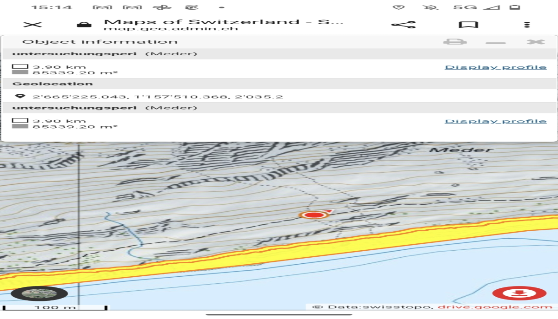This screenshot has height=319, width=558.
Task: Click the first untersuchungsperi section header
Action: pos(74,54)
